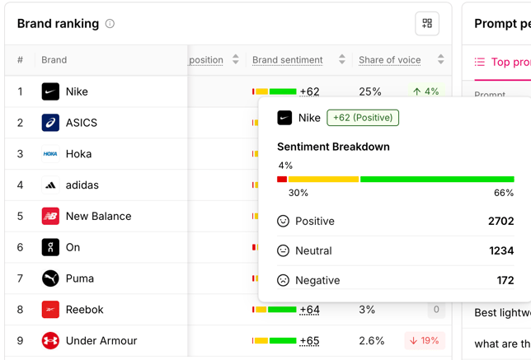Click the Puma logo icon
The height and width of the screenshot is (360, 531).
click(50, 278)
